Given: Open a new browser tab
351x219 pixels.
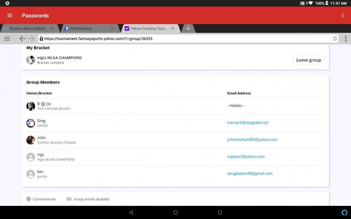Looking at the screenshot, I should (x=188, y=29).
